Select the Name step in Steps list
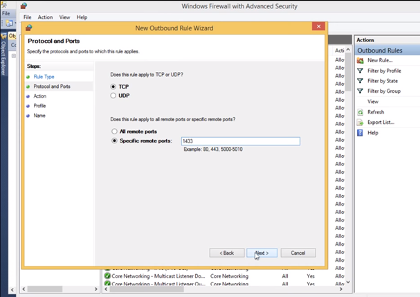The image size is (420, 297). coord(39,116)
